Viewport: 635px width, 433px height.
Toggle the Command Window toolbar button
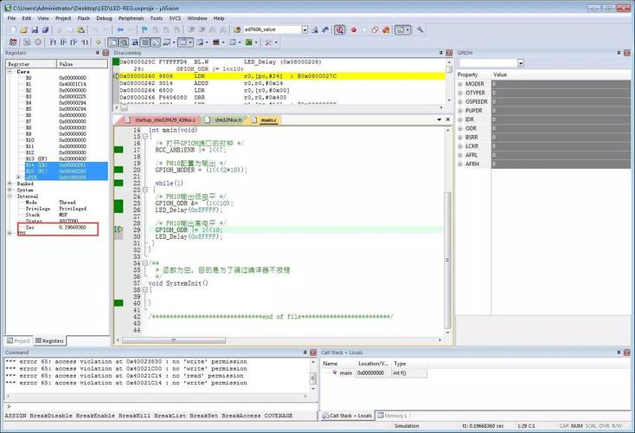(112, 42)
